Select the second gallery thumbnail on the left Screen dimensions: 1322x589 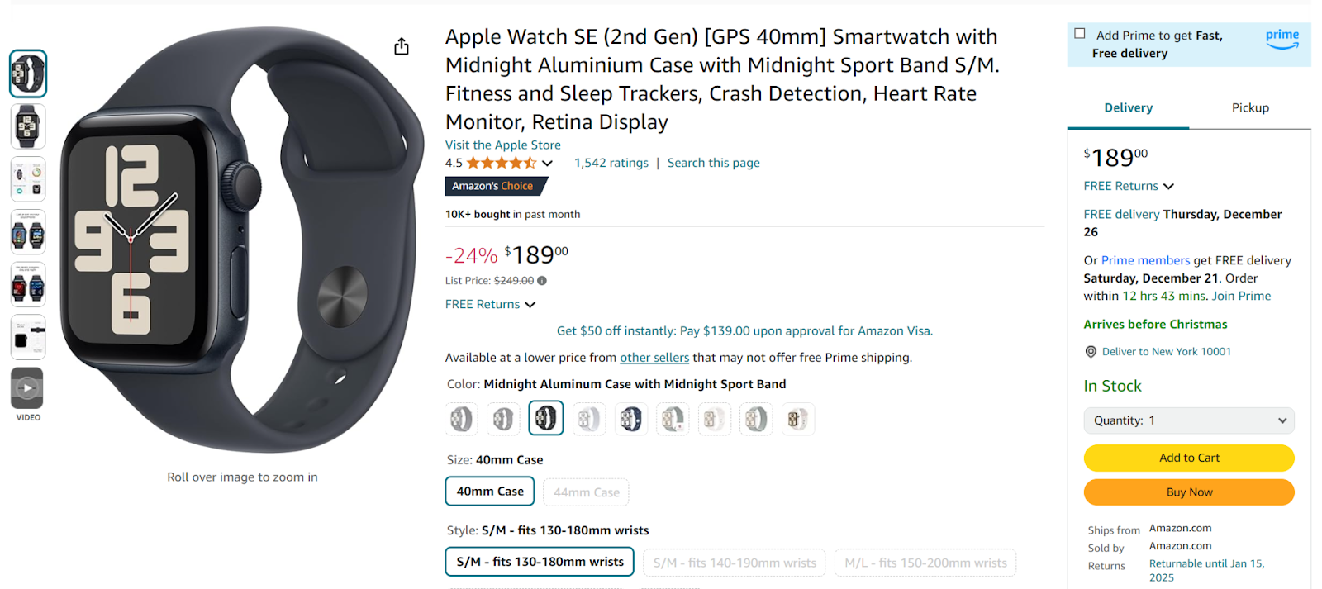(27, 126)
